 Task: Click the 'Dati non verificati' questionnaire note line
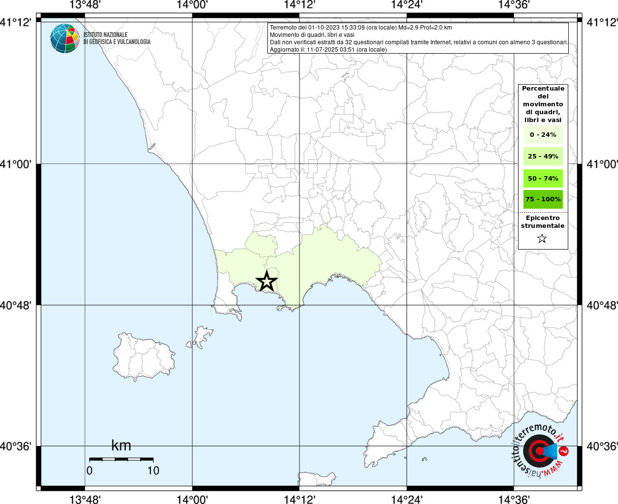[419, 42]
